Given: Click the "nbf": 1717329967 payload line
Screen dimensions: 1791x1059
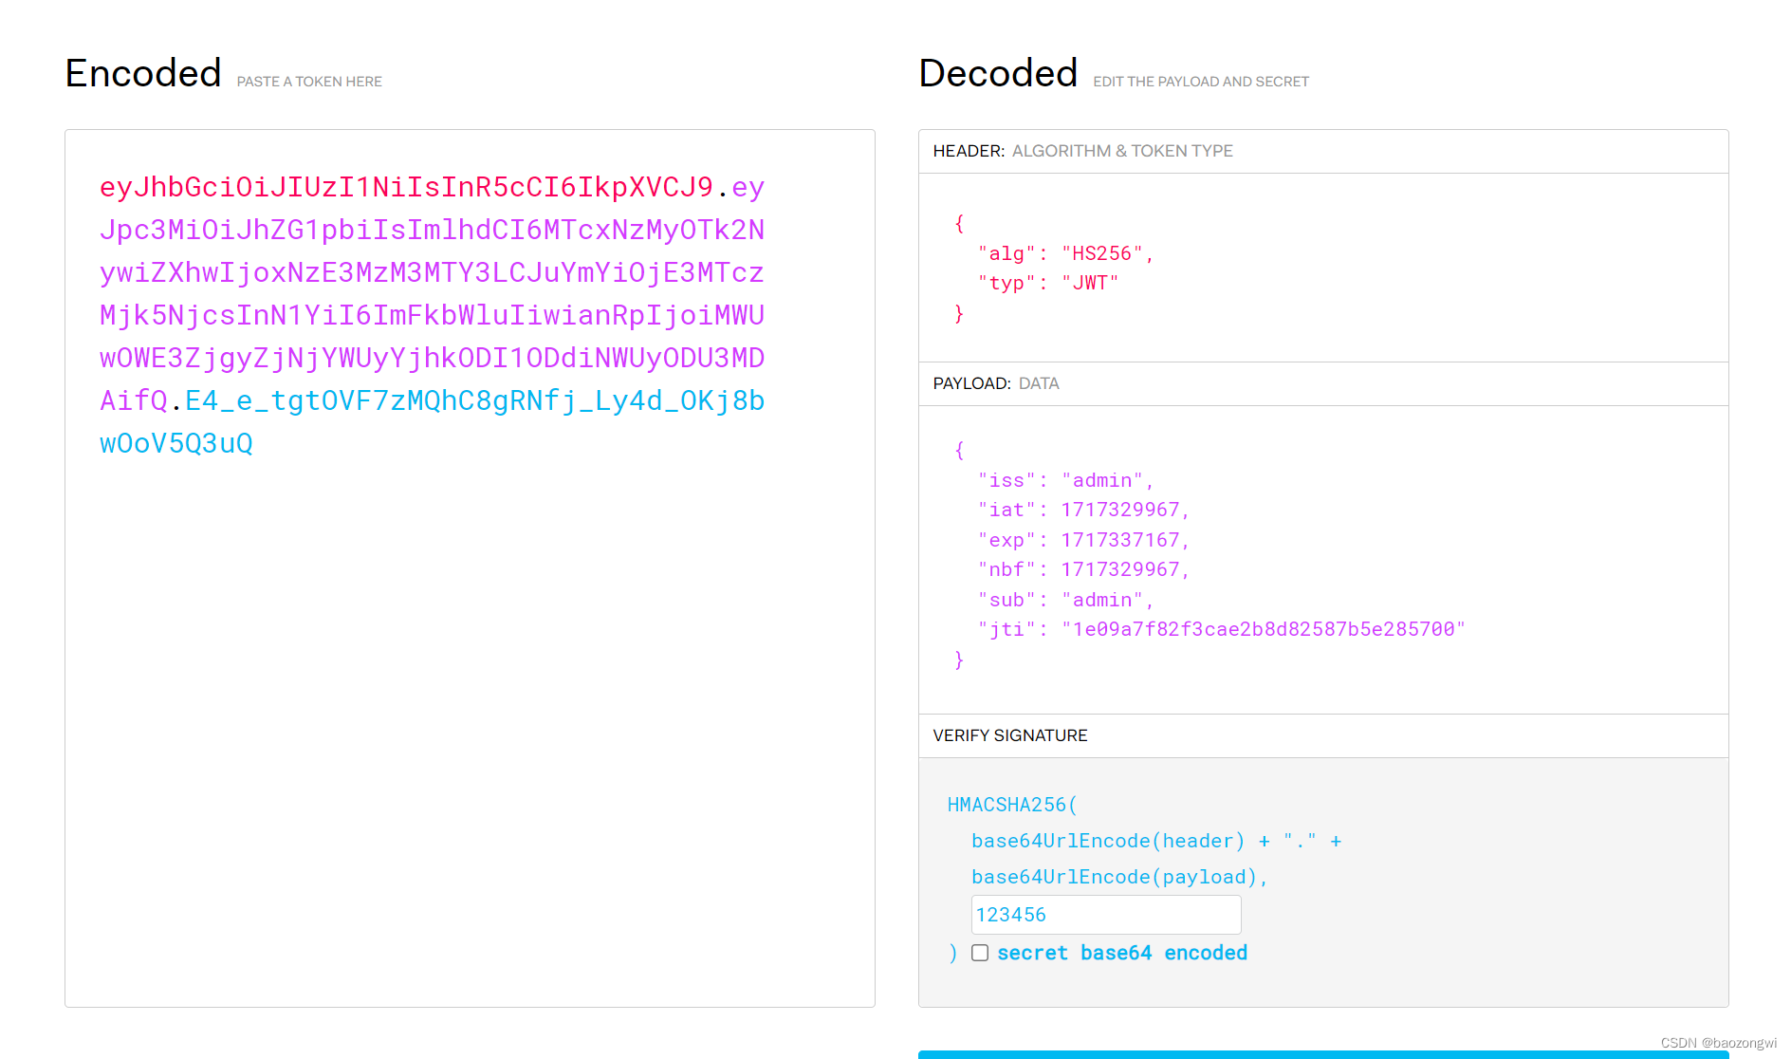Looking at the screenshot, I should click(1084, 569).
